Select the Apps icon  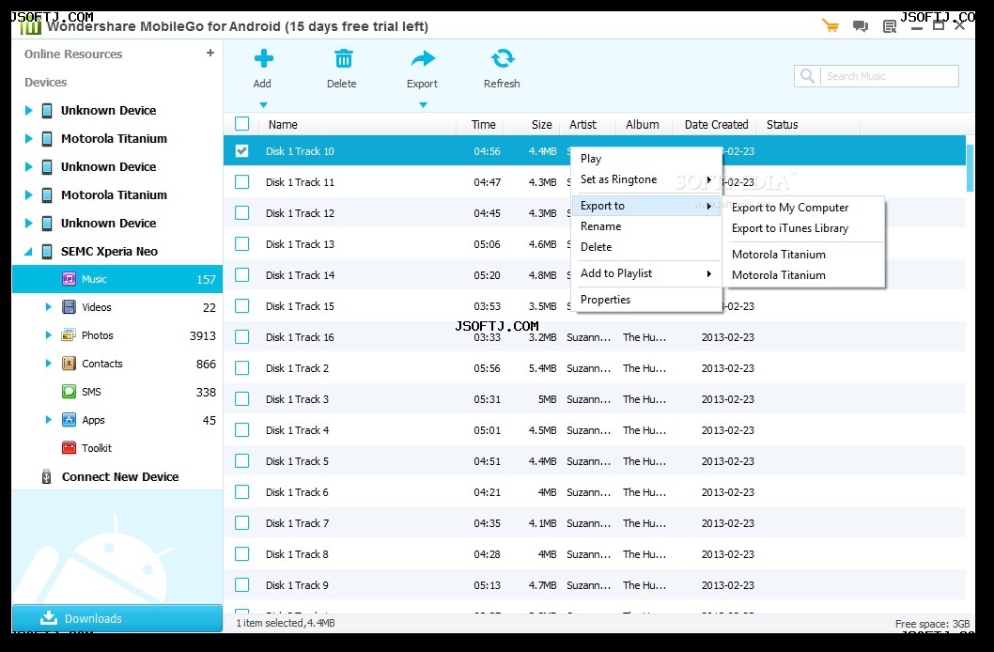70,419
